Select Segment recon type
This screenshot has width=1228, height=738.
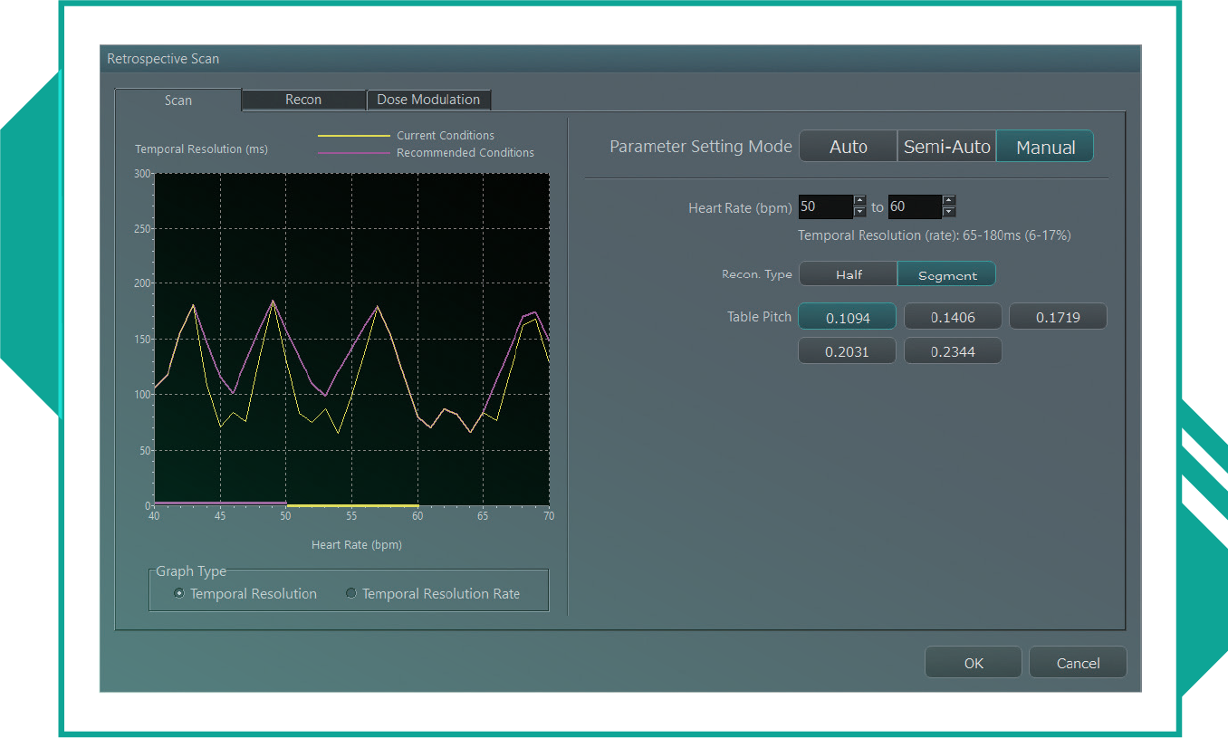tap(947, 274)
